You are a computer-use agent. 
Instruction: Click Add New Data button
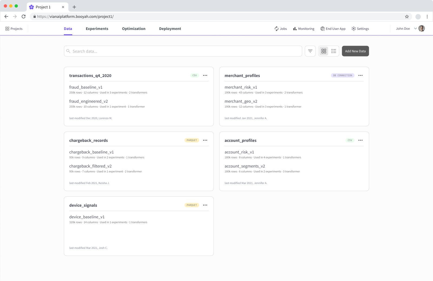point(355,51)
